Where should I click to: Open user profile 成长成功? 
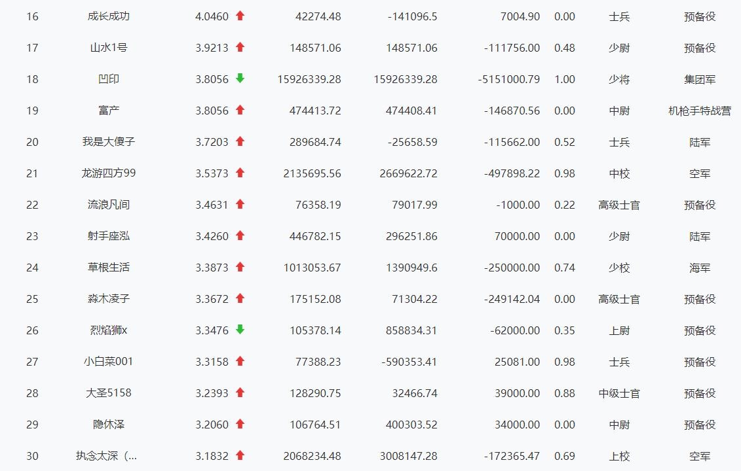click(x=109, y=16)
